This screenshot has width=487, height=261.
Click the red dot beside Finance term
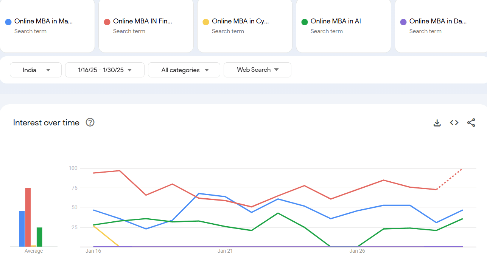pyautogui.click(x=107, y=22)
